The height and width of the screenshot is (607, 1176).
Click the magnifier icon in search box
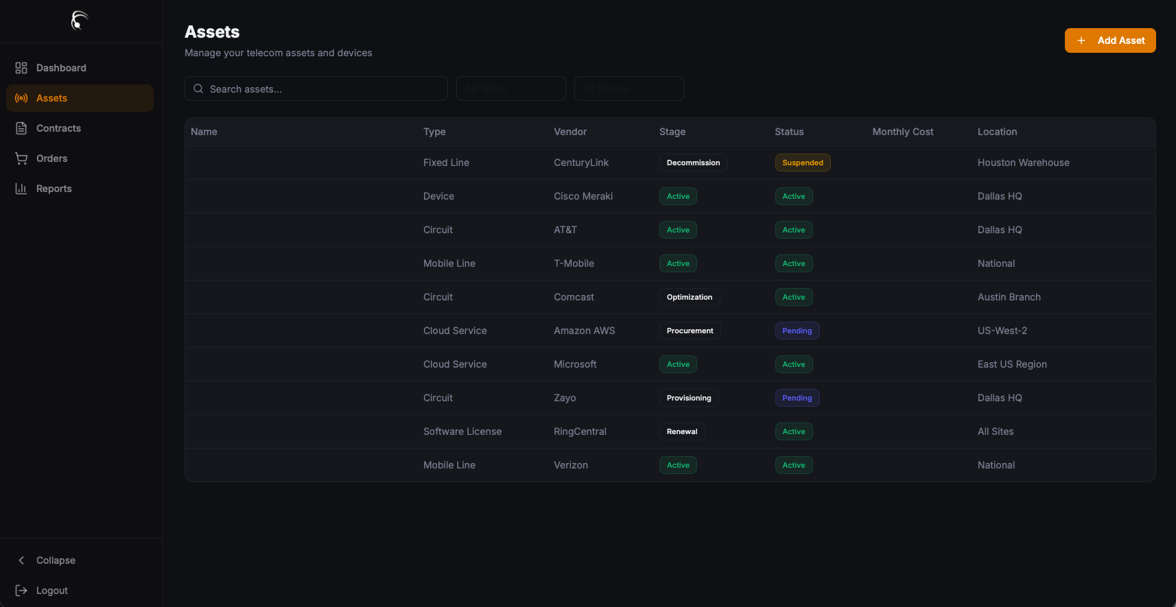point(198,88)
